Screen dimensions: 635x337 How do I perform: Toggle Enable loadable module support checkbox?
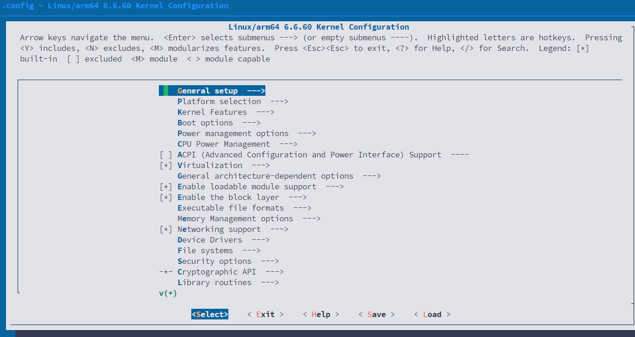pyautogui.click(x=165, y=187)
